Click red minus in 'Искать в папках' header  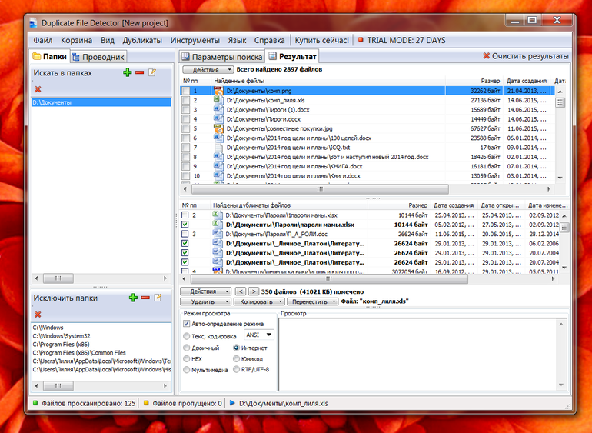pyautogui.click(x=139, y=72)
